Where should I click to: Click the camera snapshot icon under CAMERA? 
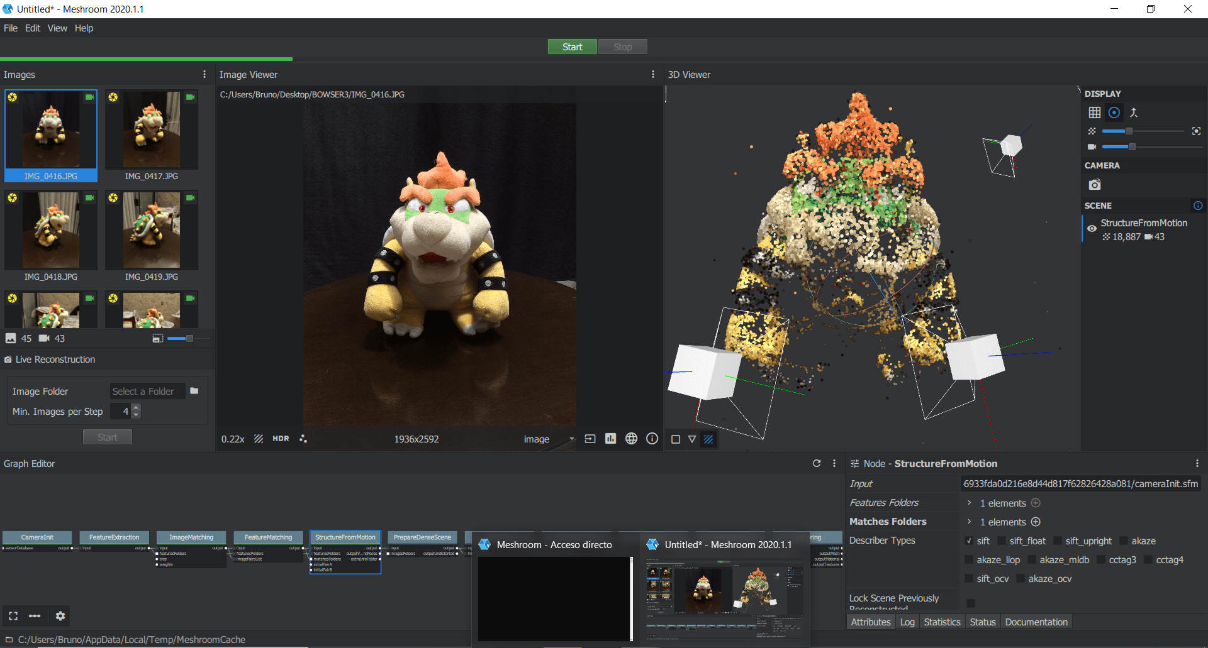(1095, 185)
